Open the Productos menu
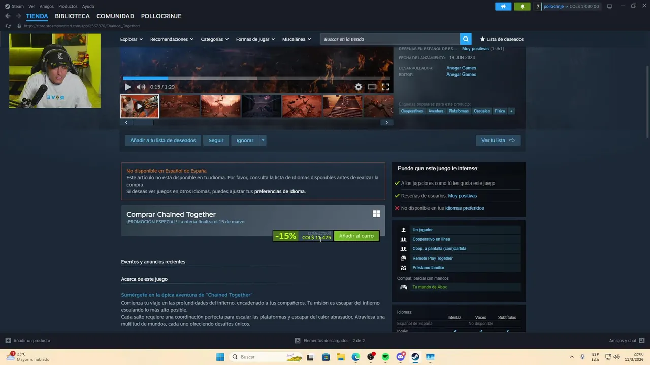Screen dimensions: 650x365 point(68,6)
